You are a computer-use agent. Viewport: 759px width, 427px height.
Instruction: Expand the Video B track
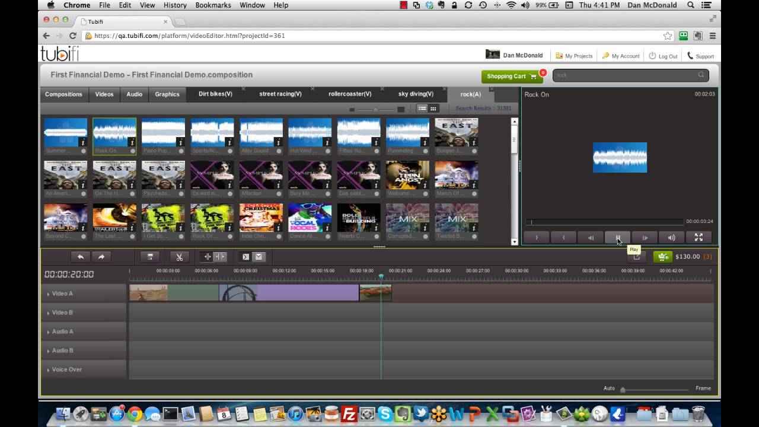[x=48, y=313]
